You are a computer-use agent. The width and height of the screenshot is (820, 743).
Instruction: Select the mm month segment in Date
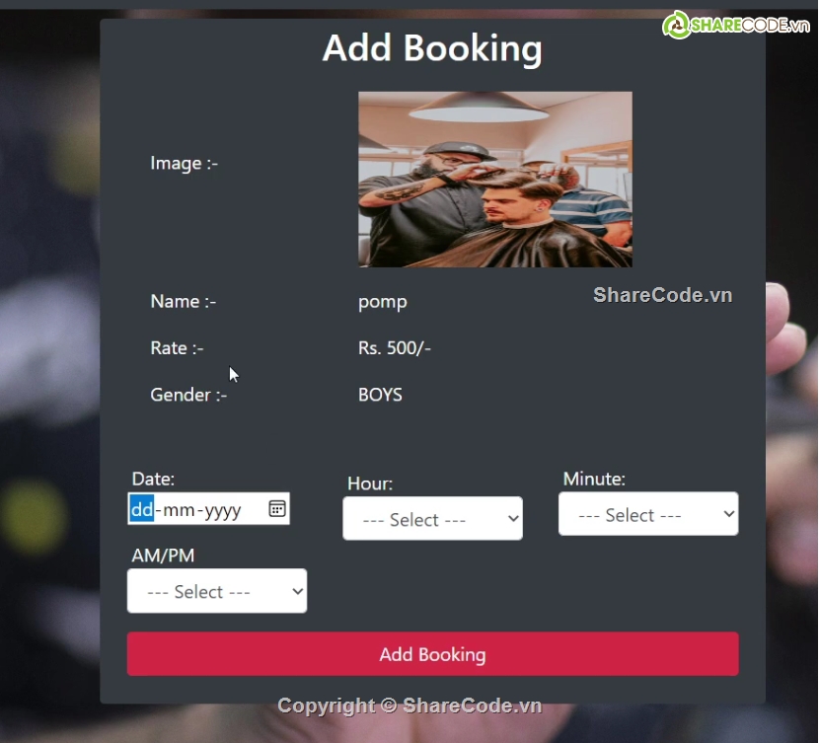tap(179, 509)
